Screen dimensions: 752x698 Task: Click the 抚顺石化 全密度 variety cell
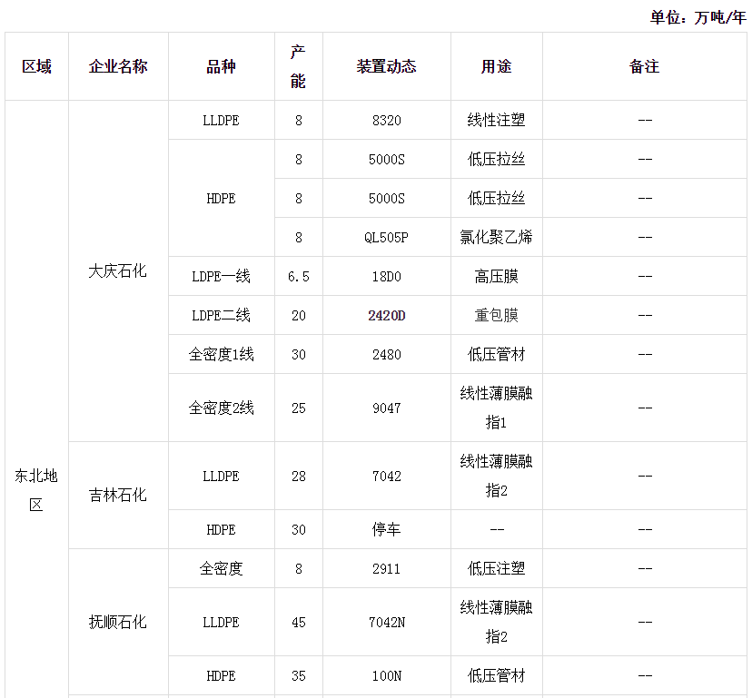coord(221,568)
